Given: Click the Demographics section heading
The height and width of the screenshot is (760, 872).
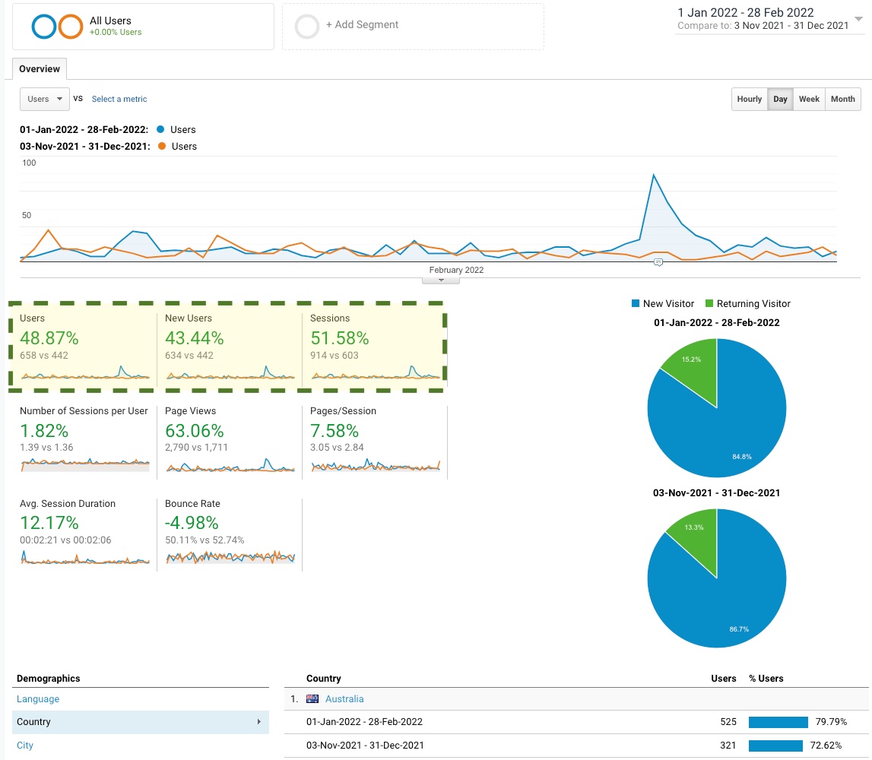Looking at the screenshot, I should pyautogui.click(x=49, y=678).
